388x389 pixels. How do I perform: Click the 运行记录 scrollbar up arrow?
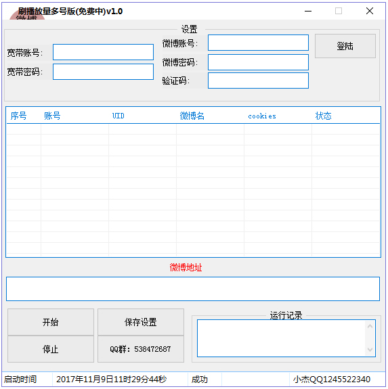(x=370, y=326)
